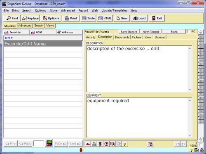Image resolution: width=206 pixels, height=154 pixels.
Task: Click the Save Record button
Action: pyautogui.click(x=129, y=32)
